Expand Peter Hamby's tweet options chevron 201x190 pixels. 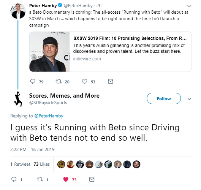click(x=189, y=6)
